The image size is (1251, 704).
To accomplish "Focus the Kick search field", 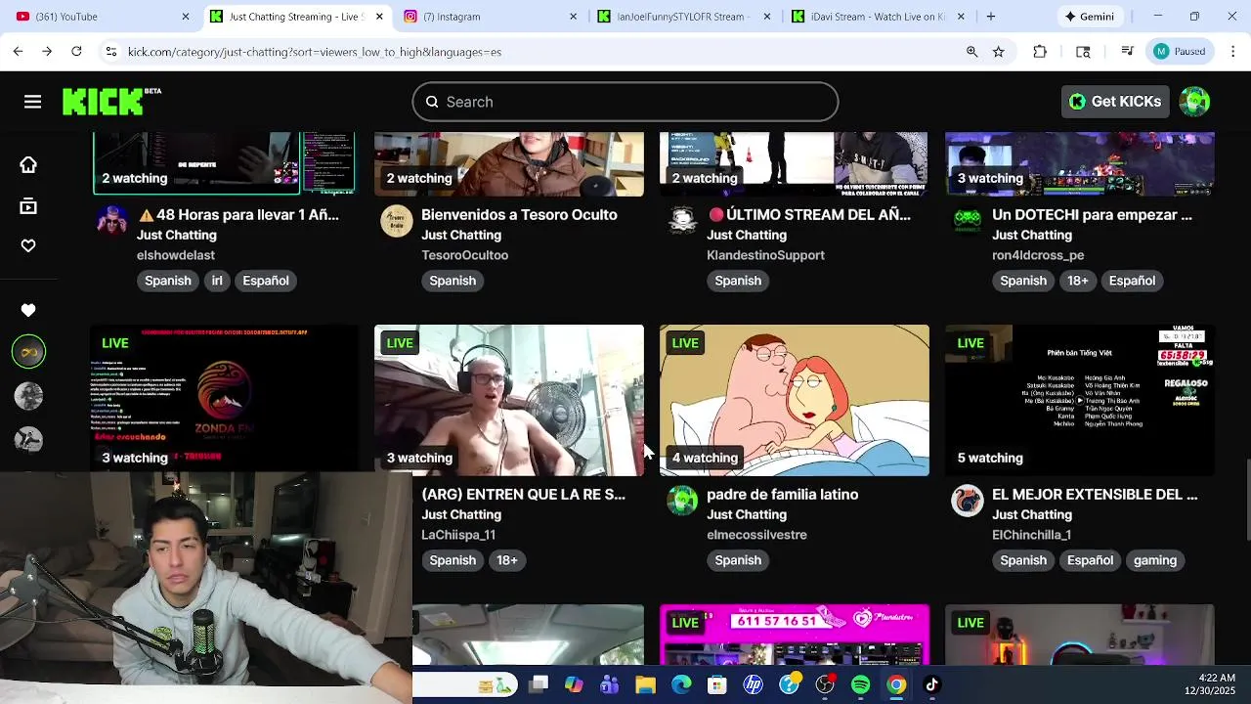I will [625, 102].
